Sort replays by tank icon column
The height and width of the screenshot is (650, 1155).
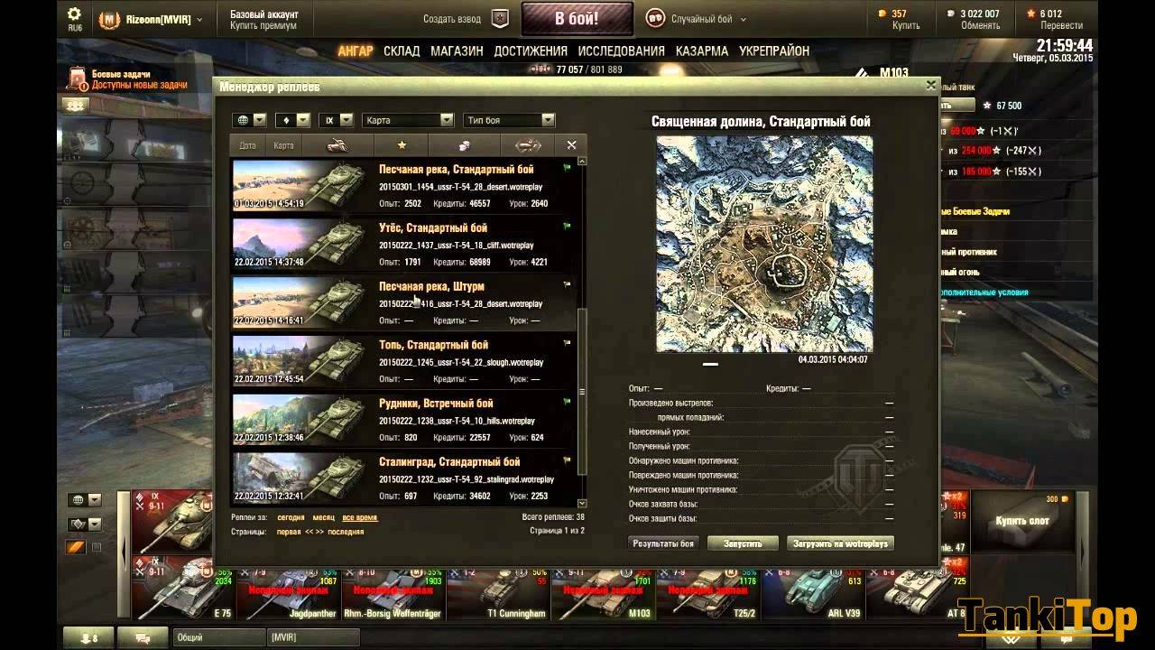click(x=337, y=144)
